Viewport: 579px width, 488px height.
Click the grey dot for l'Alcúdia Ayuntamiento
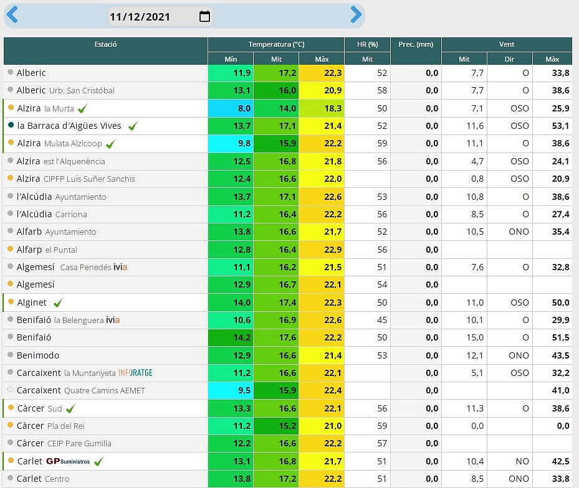pyautogui.click(x=11, y=196)
